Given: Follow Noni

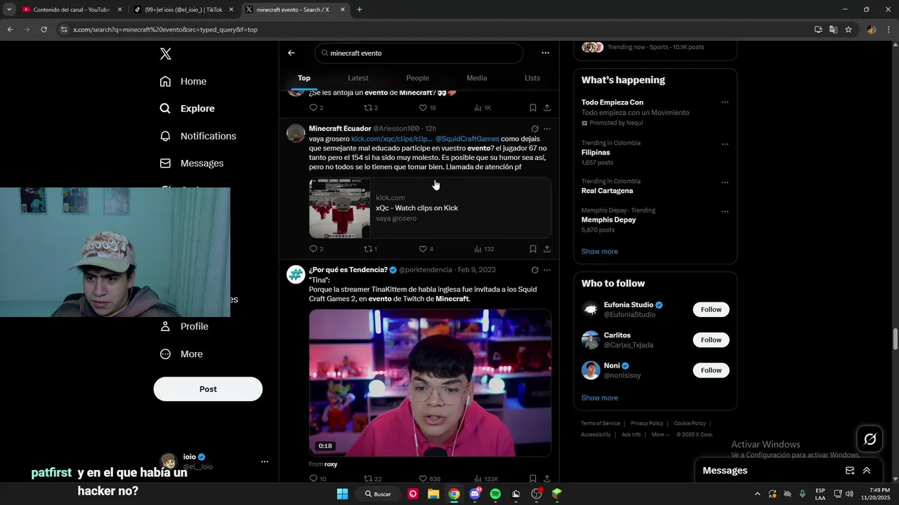Looking at the screenshot, I should [x=711, y=370].
